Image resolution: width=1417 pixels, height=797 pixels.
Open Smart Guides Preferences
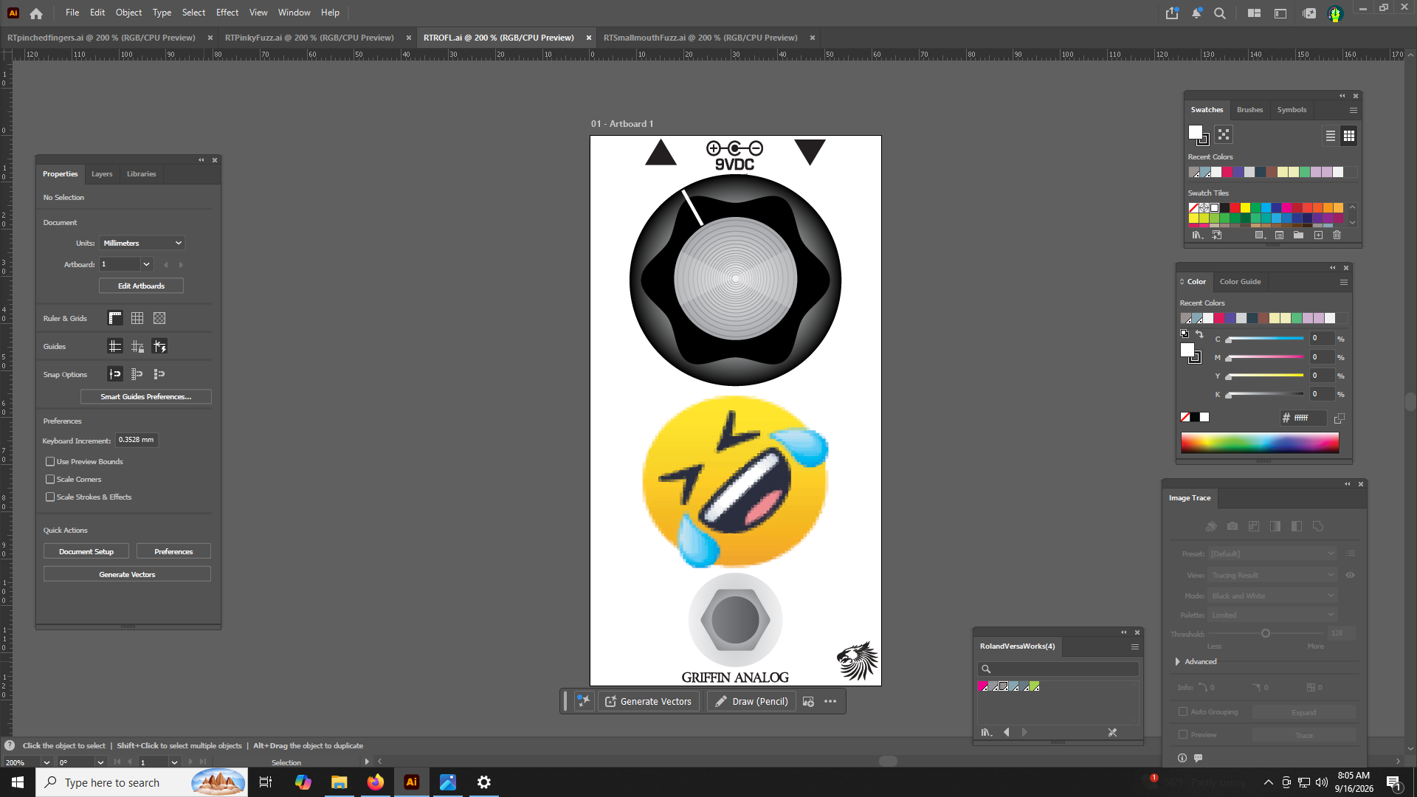(146, 397)
